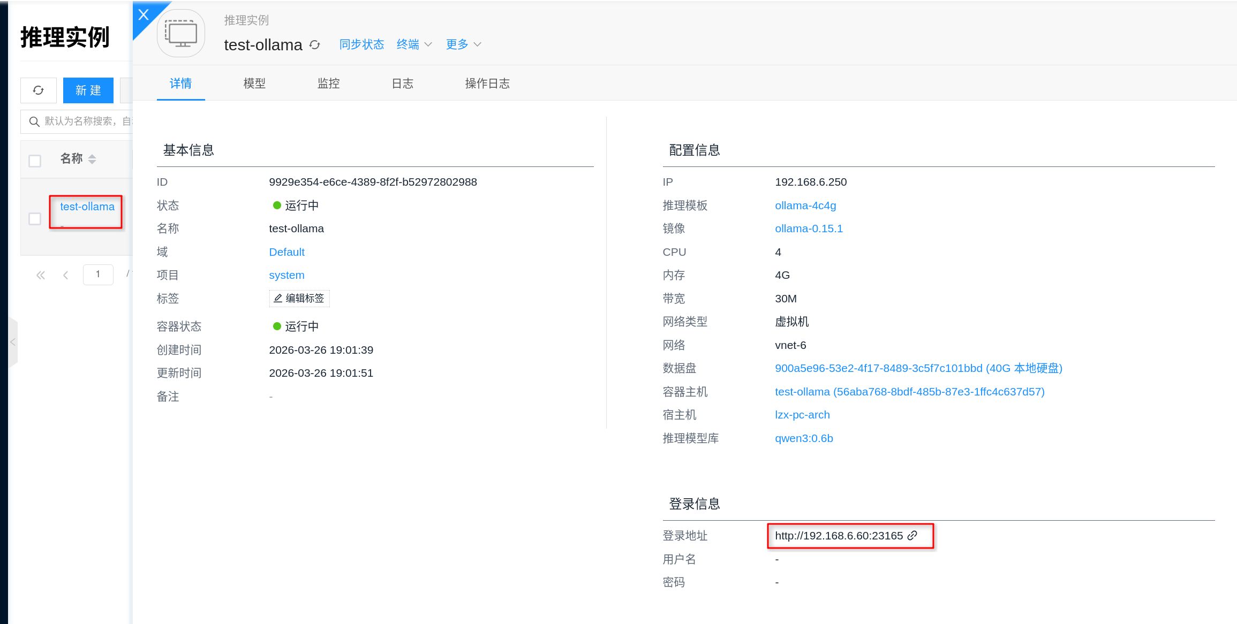Open the ollama-4c4g inference template link

click(x=805, y=206)
